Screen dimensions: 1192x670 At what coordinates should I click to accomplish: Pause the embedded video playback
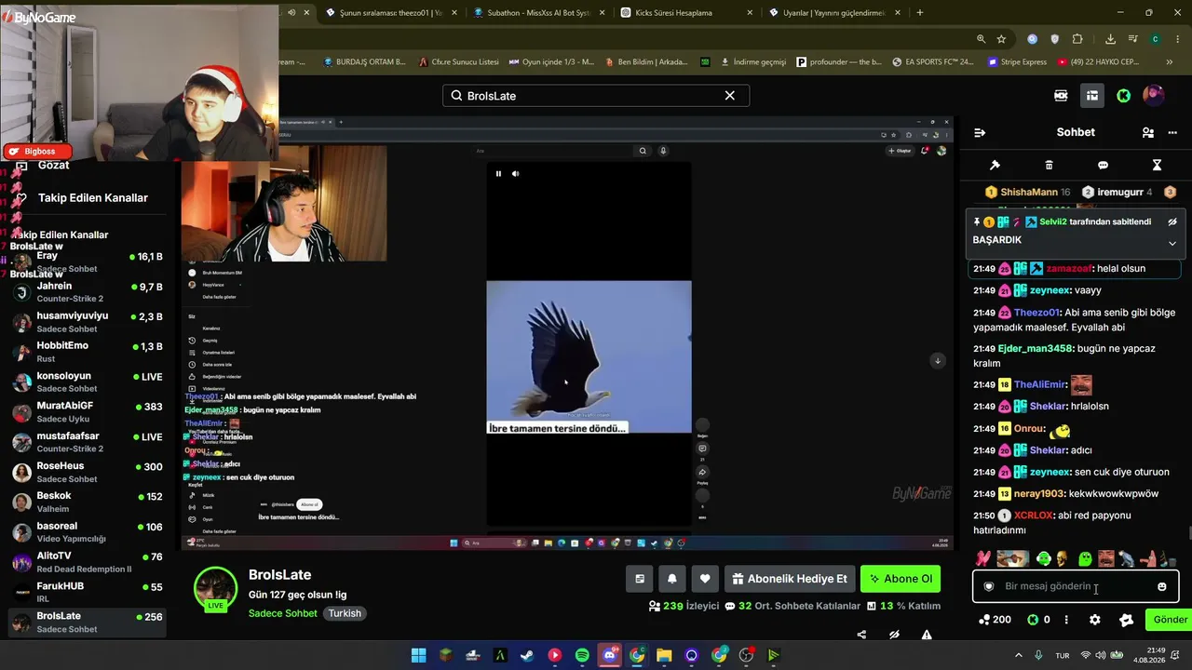click(x=498, y=174)
